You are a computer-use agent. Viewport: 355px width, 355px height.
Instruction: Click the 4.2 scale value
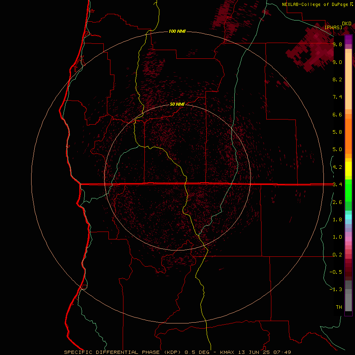point(337,167)
